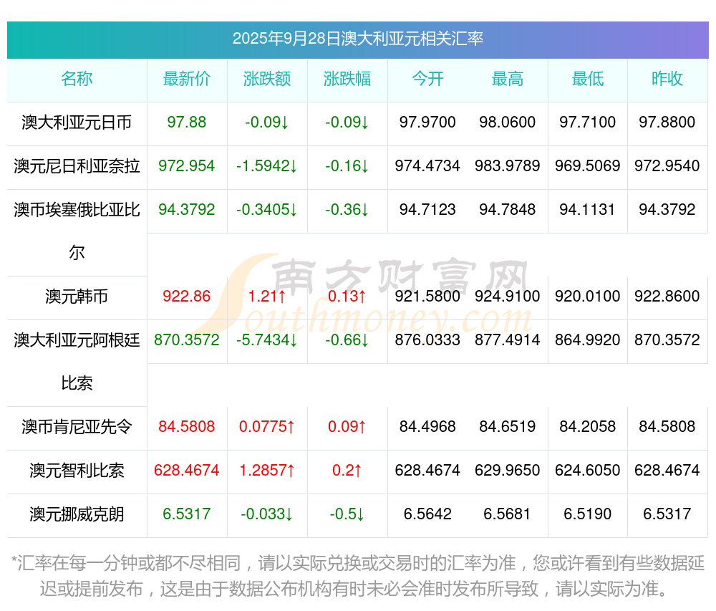Click opening value '94.7123'
This screenshot has height=611, width=716.
[427, 210]
